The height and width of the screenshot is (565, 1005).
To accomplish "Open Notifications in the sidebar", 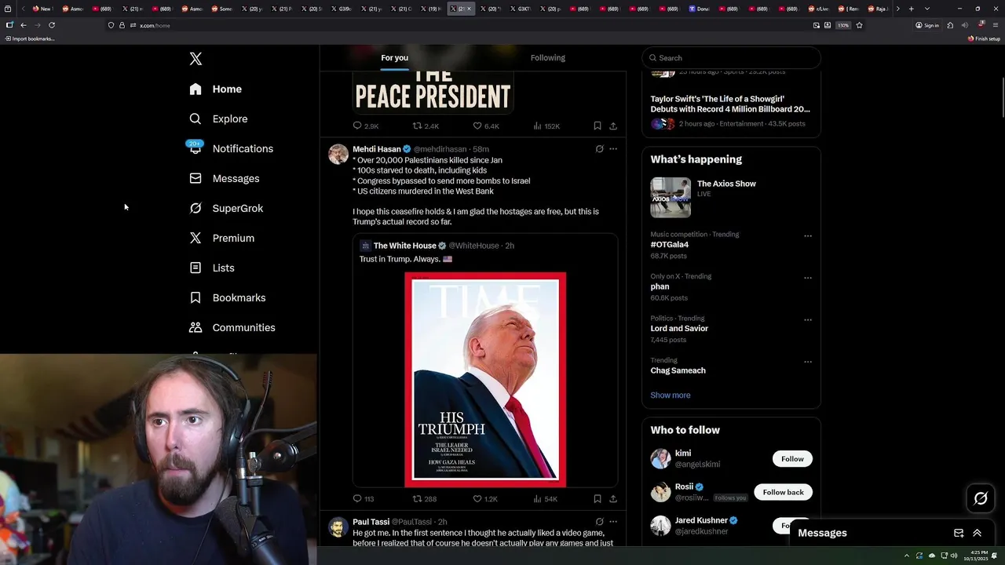I will (x=231, y=149).
